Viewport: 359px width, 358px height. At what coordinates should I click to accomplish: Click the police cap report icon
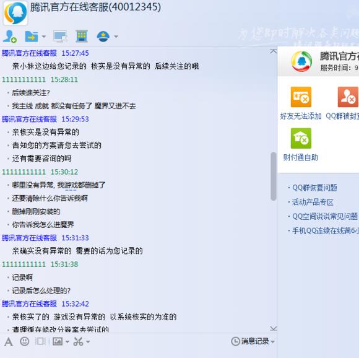[x=103, y=36]
